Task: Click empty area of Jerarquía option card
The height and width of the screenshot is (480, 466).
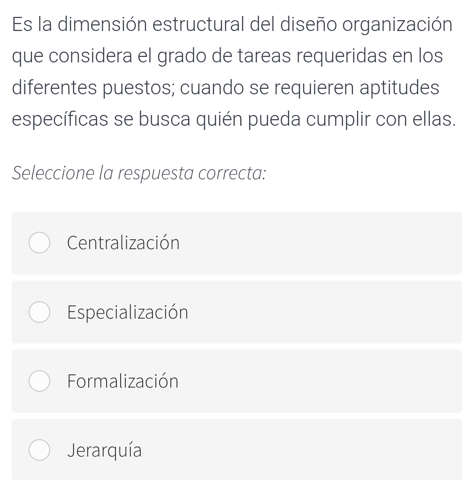Action: coord(319,450)
